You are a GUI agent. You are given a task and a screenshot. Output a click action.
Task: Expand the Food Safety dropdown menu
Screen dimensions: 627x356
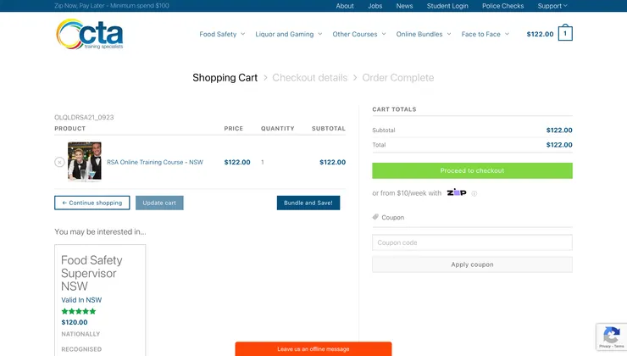point(222,35)
